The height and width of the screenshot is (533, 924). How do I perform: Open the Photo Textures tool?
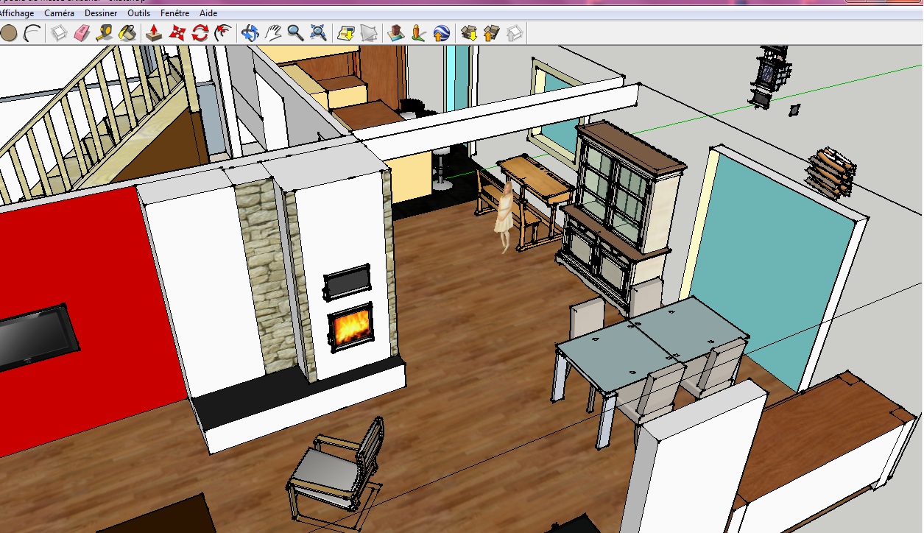(418, 33)
